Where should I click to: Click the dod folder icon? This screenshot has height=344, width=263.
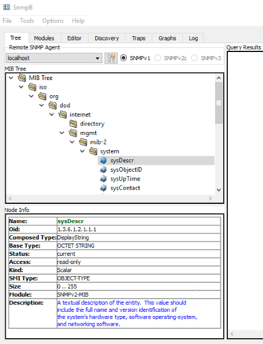[53, 105]
